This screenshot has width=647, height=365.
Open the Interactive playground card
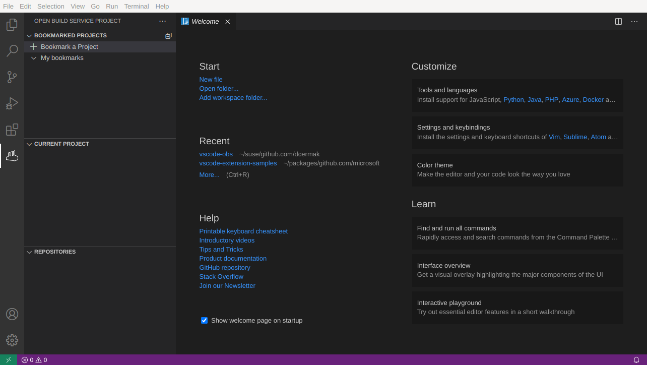[x=517, y=308]
